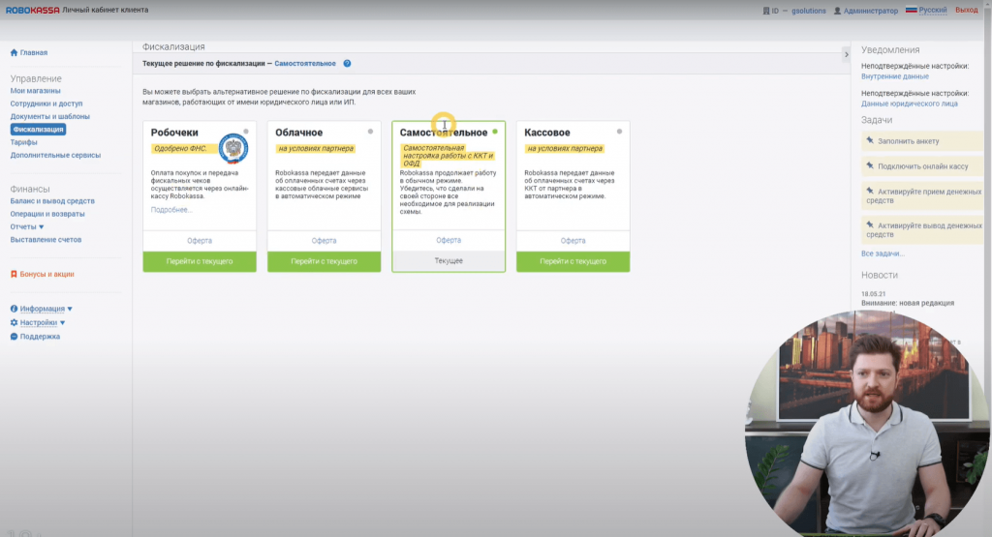Viewport: 992px width, 537px height.
Task: Click the chat icon beside Поддержка
Action: [x=14, y=337]
